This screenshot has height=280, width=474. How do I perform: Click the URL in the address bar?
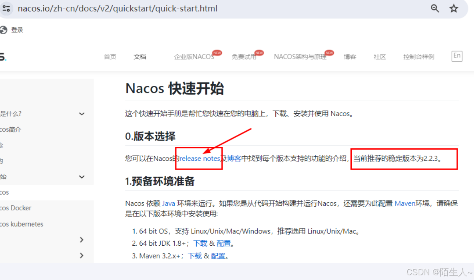(118, 8)
